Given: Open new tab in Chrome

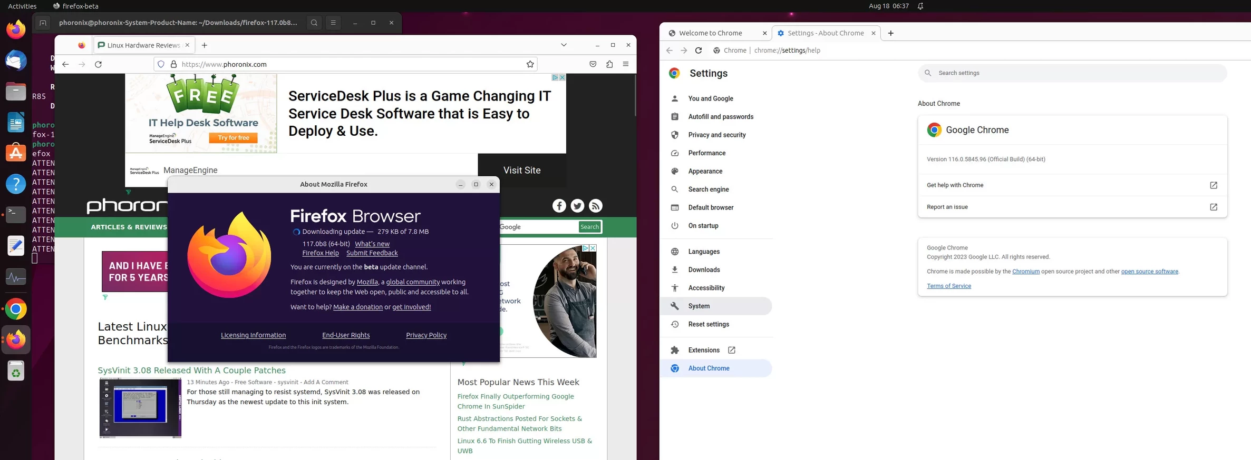Looking at the screenshot, I should tap(890, 33).
